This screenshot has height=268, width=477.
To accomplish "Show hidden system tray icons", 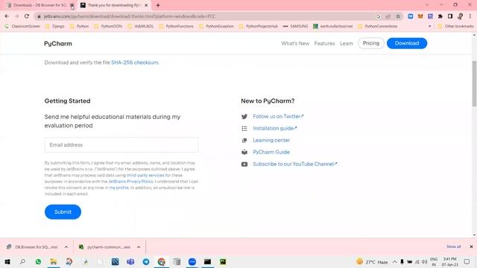I will click(x=394, y=261).
